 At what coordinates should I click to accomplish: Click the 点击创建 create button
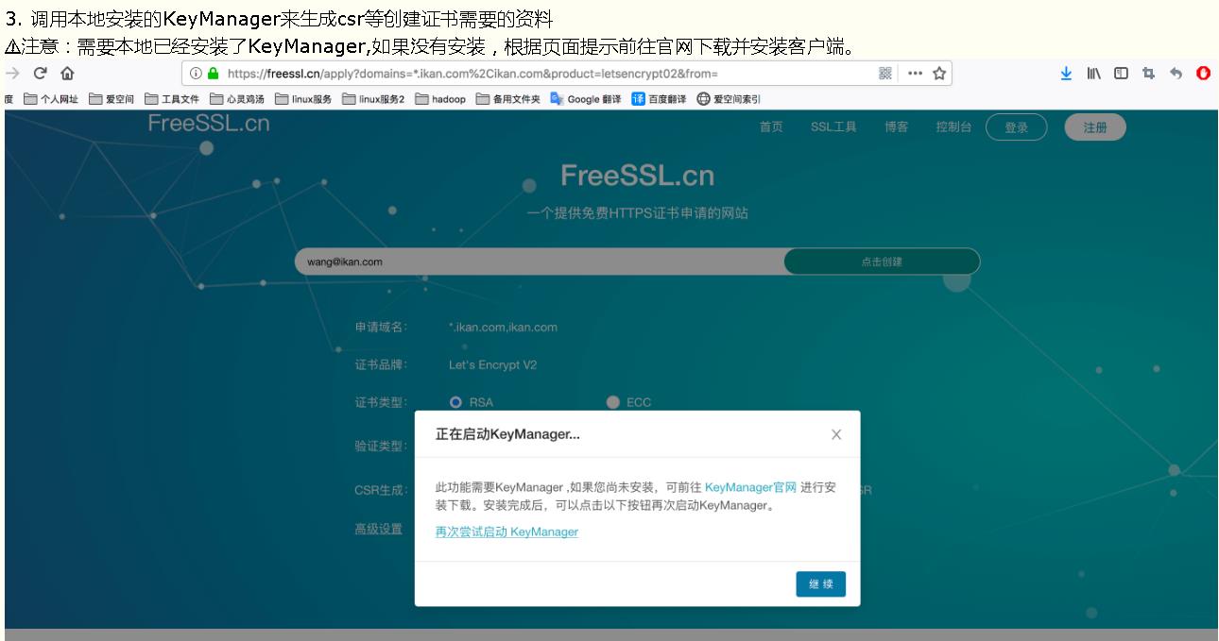882,261
